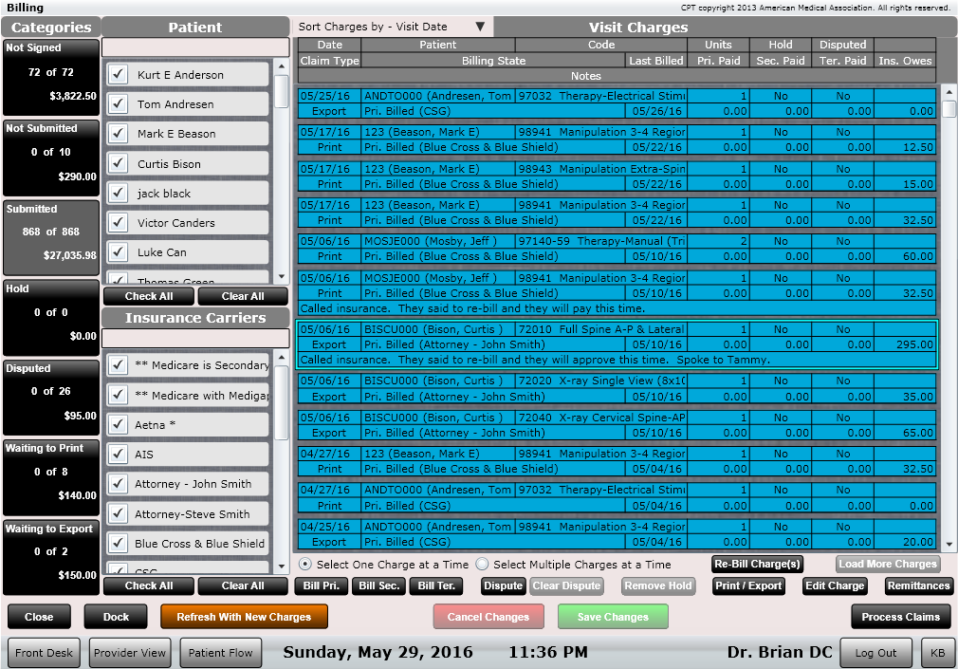958x669 pixels.
Task: Click Refresh With New Charges
Action: coord(244,617)
